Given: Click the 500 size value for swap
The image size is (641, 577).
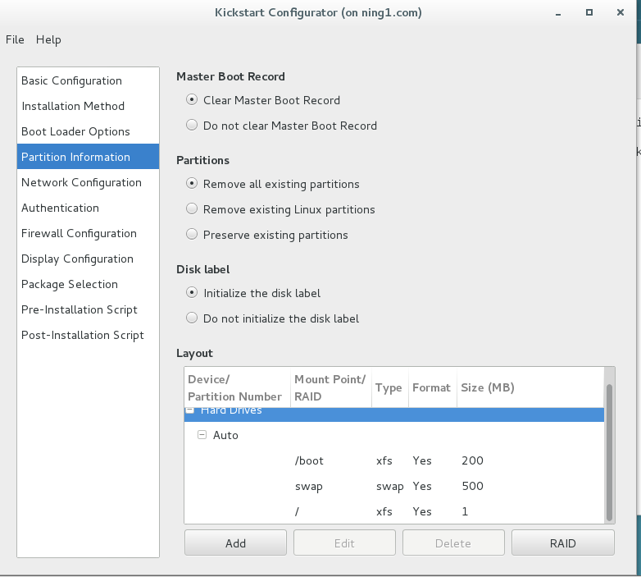Looking at the screenshot, I should tap(472, 486).
